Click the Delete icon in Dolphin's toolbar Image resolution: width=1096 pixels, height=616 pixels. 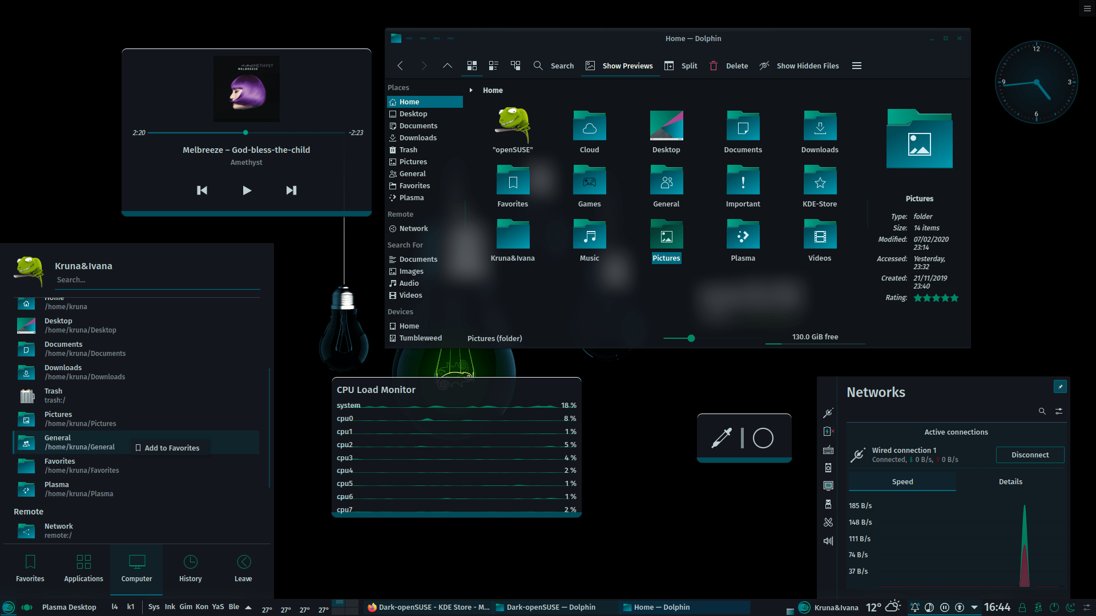tap(714, 66)
